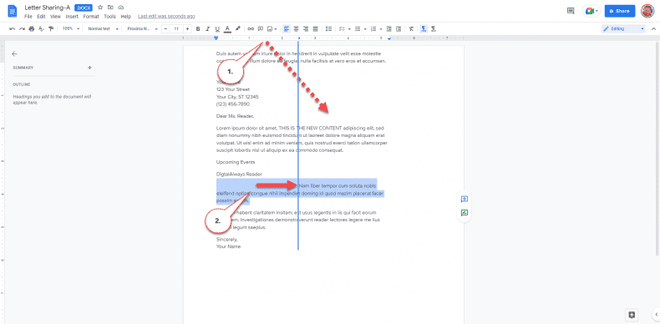Open the checklist dropdown
660x324 pixels.
[x=345, y=28]
